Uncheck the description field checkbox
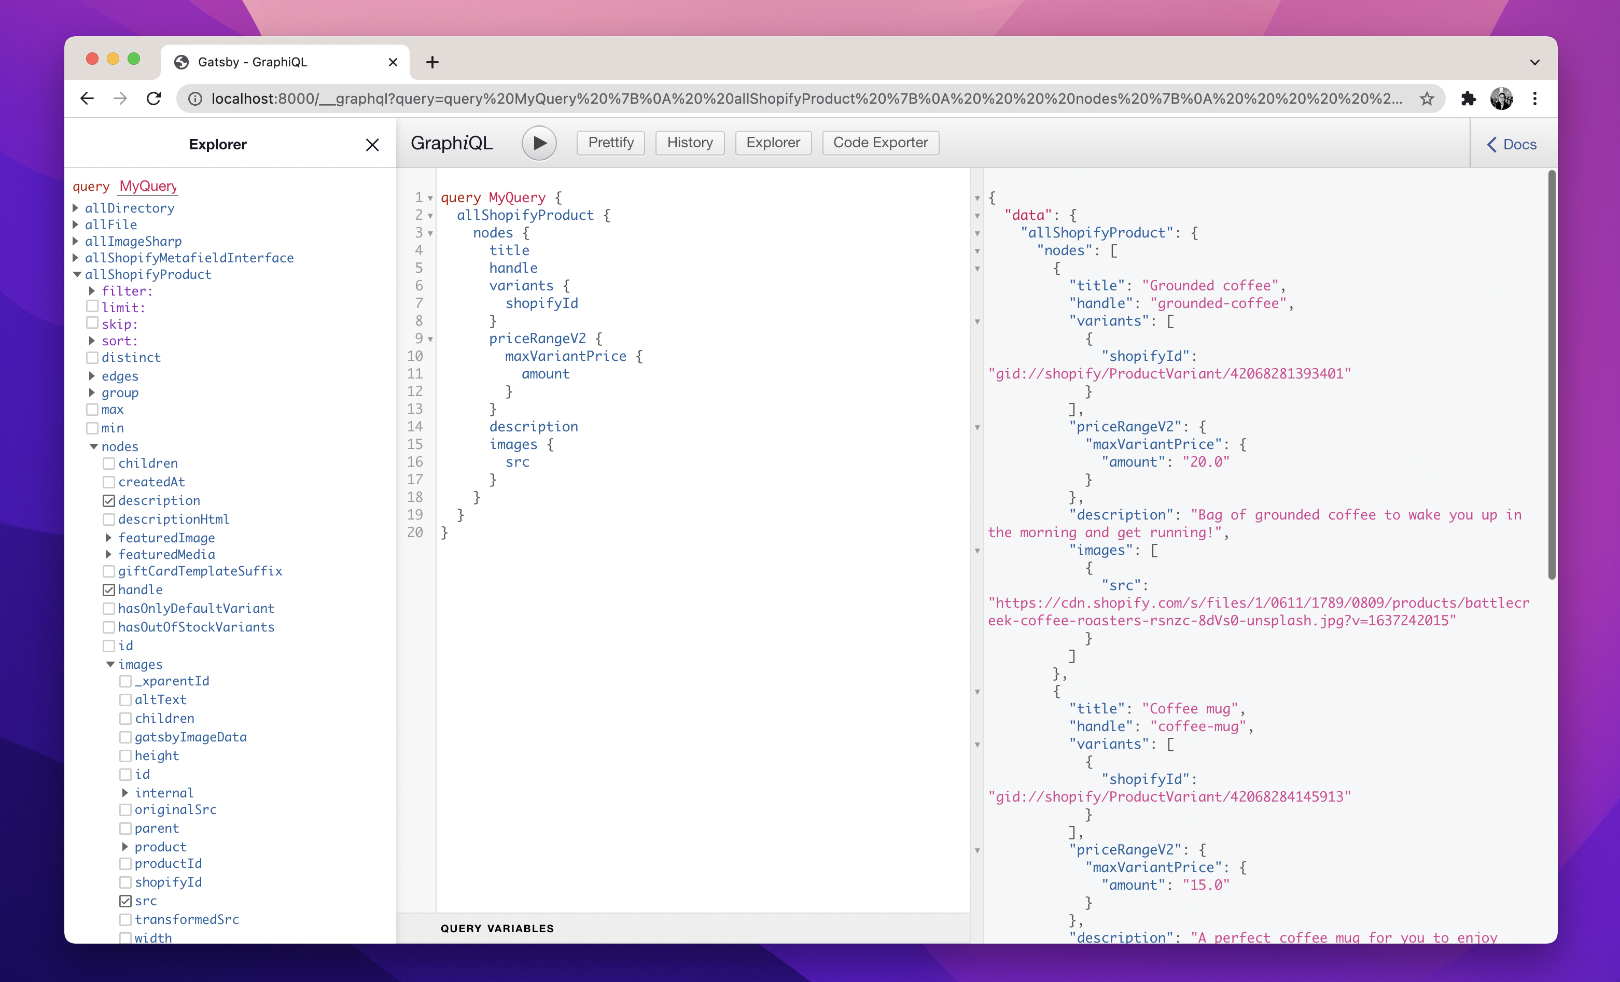Screen dimensions: 1620x982 click(x=109, y=501)
